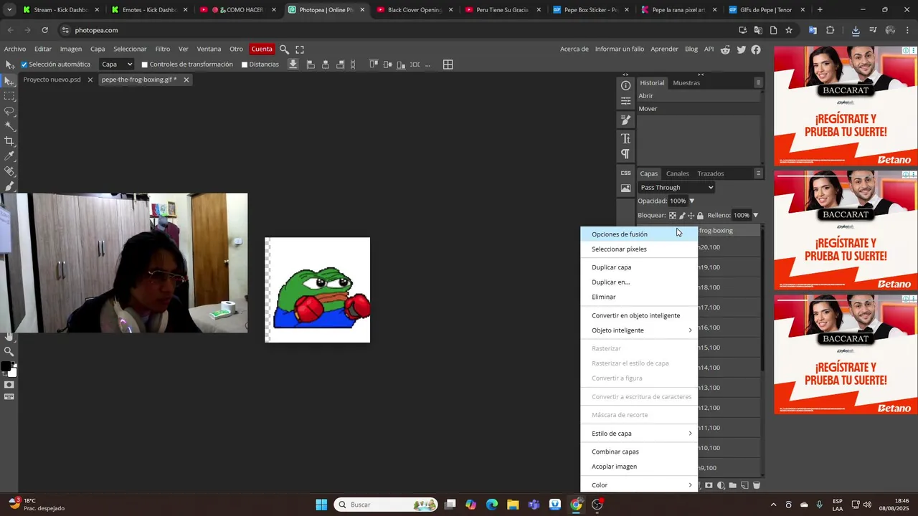Toggle Selección automática checkbox
This screenshot has width=918, height=516.
click(24, 64)
